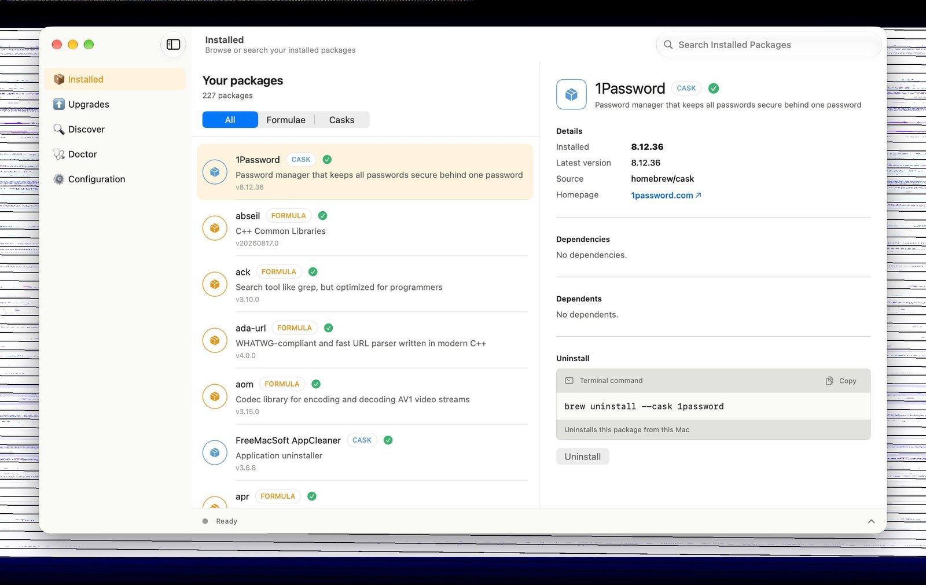Screen dimensions: 926x585
Task: Click the terminal icon beside Terminal command
Action: click(569, 381)
